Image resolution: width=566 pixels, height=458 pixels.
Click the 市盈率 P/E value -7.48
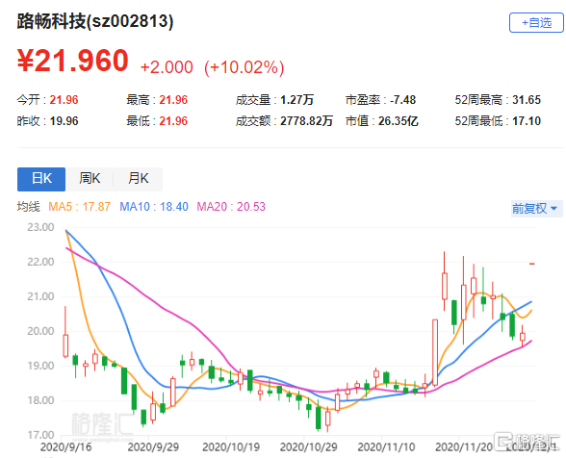(x=402, y=100)
